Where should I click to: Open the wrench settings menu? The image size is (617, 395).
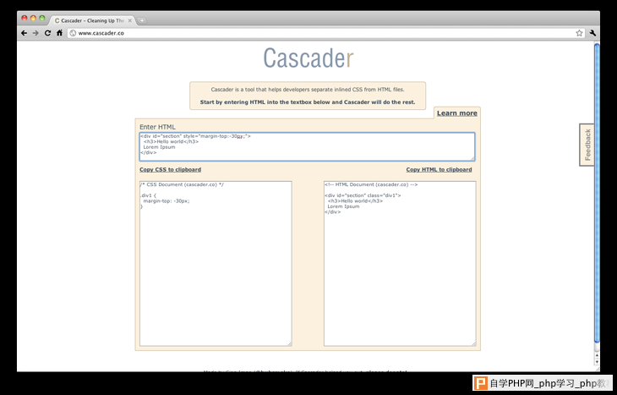coord(592,33)
